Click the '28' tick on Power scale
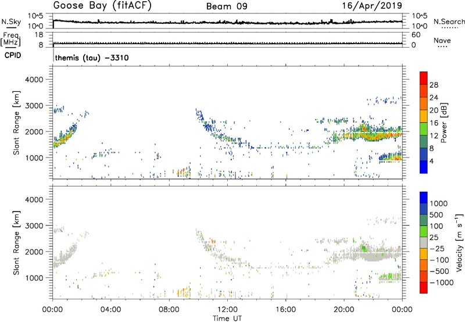465x322 pixels. pyautogui.click(x=434, y=85)
